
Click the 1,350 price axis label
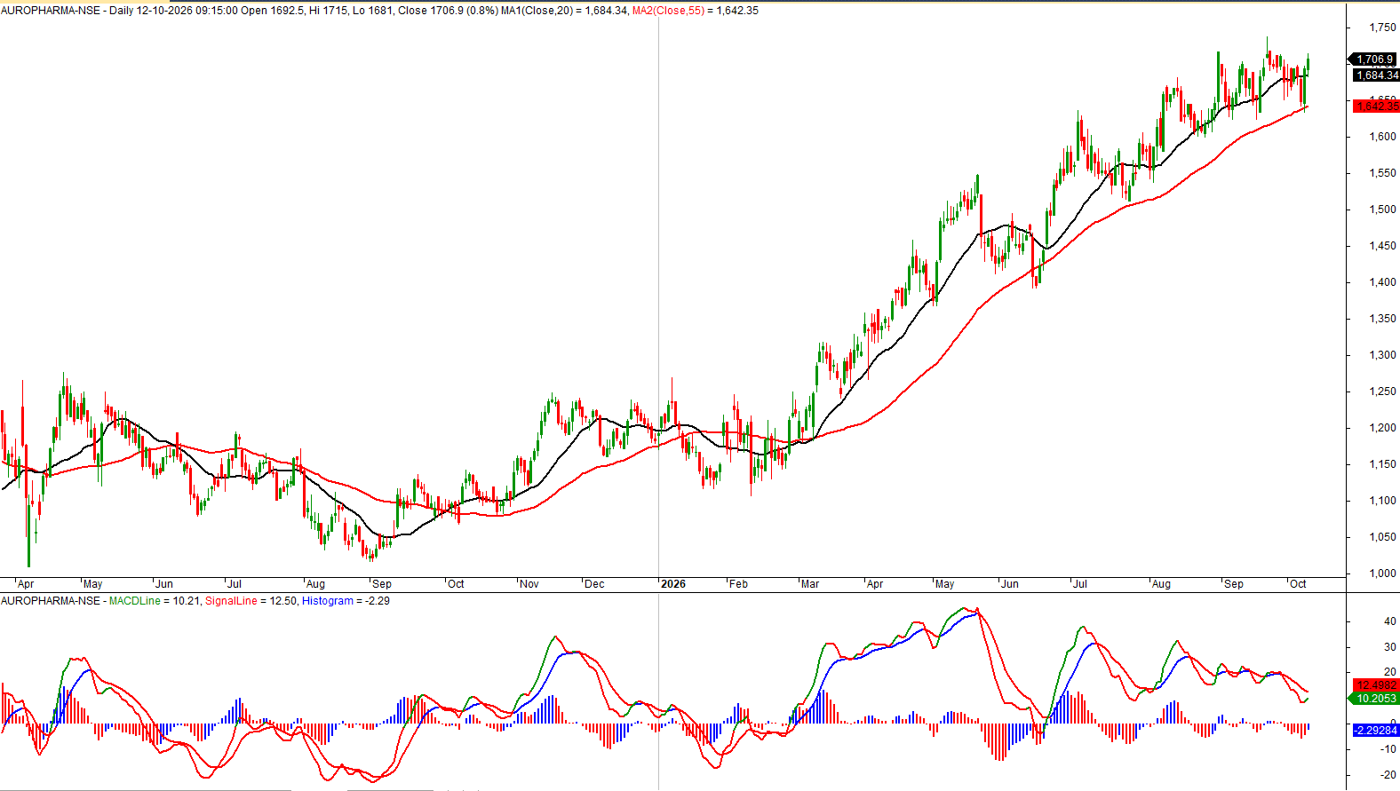coord(1382,319)
